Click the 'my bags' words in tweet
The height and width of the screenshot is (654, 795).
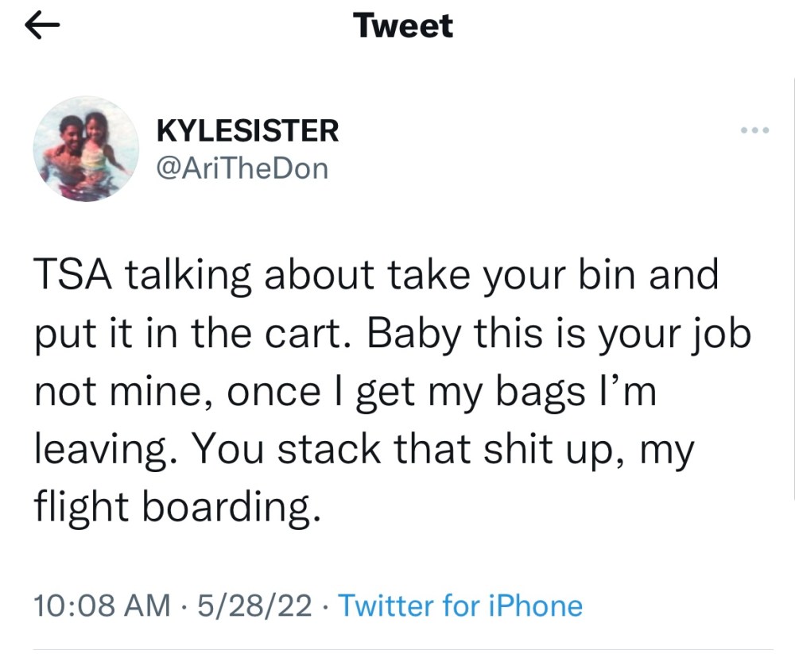pos(507,393)
